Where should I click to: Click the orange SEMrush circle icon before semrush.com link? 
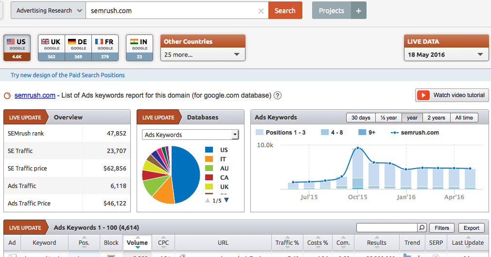tap(7, 96)
